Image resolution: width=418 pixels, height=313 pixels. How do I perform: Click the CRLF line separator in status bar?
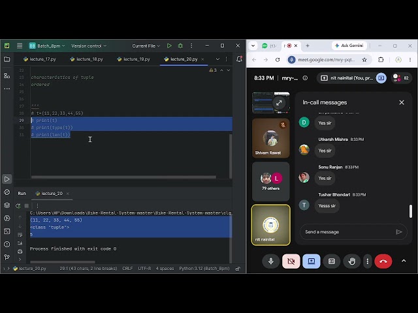[x=127, y=269]
